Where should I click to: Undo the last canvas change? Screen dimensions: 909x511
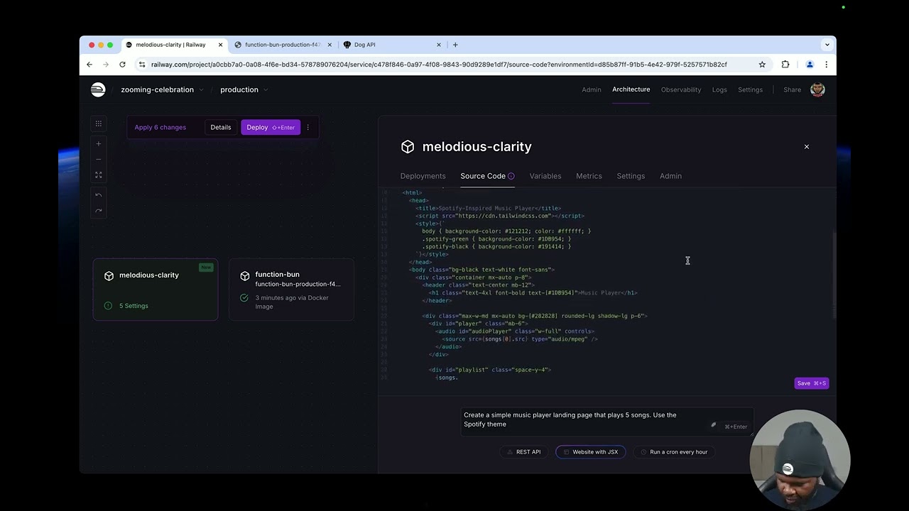[x=99, y=195]
